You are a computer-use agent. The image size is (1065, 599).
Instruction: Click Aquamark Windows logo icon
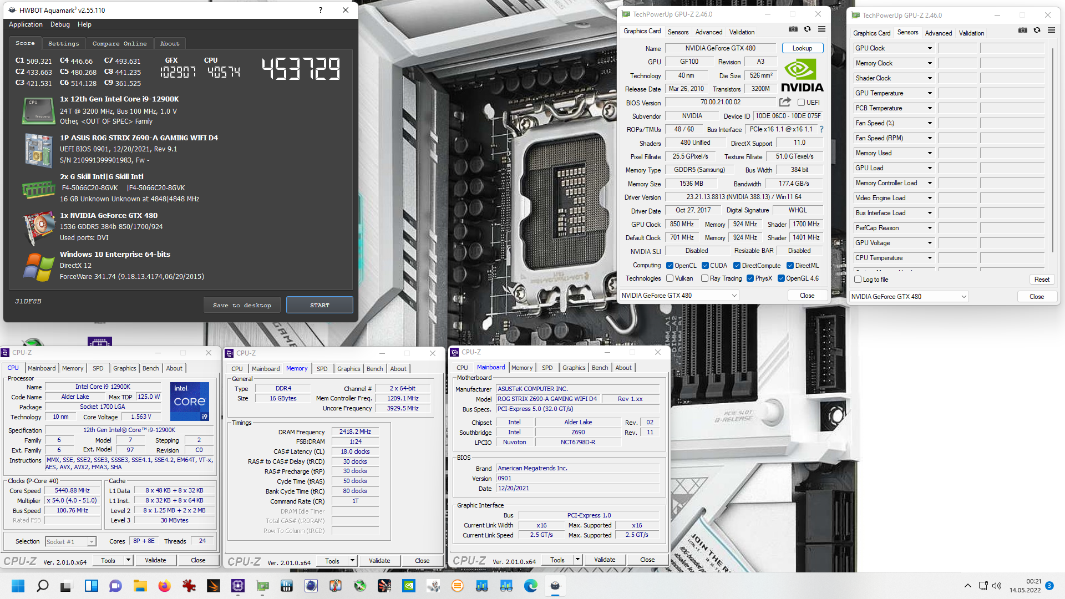(x=38, y=267)
